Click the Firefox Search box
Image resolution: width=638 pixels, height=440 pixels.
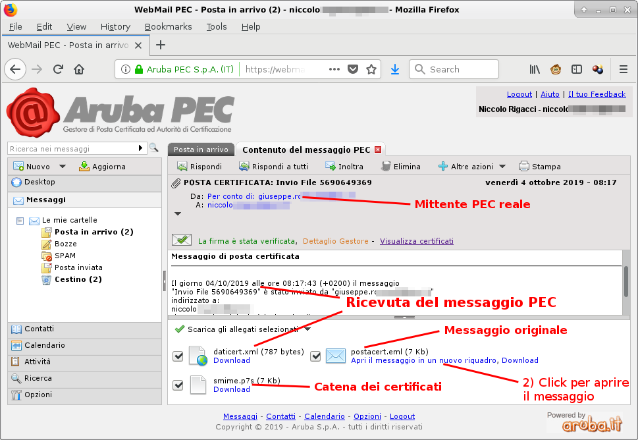[454, 69]
